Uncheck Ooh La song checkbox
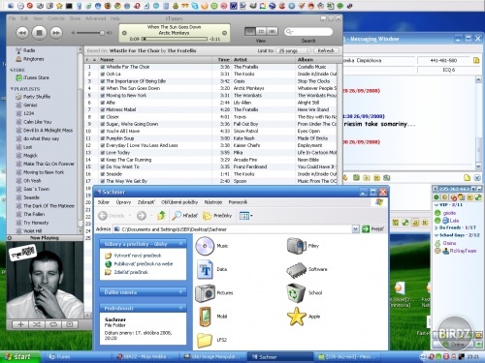 click(102, 74)
